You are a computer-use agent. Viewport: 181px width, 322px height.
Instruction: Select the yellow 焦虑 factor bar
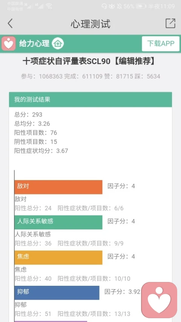58,257
